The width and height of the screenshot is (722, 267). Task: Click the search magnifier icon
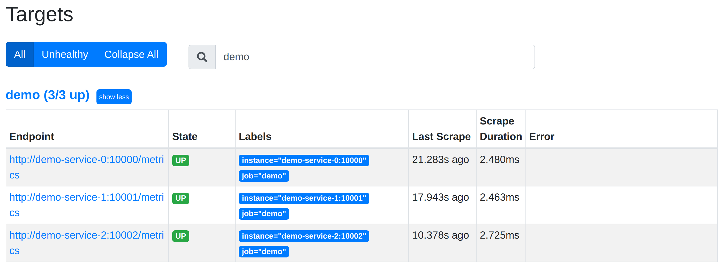click(202, 57)
